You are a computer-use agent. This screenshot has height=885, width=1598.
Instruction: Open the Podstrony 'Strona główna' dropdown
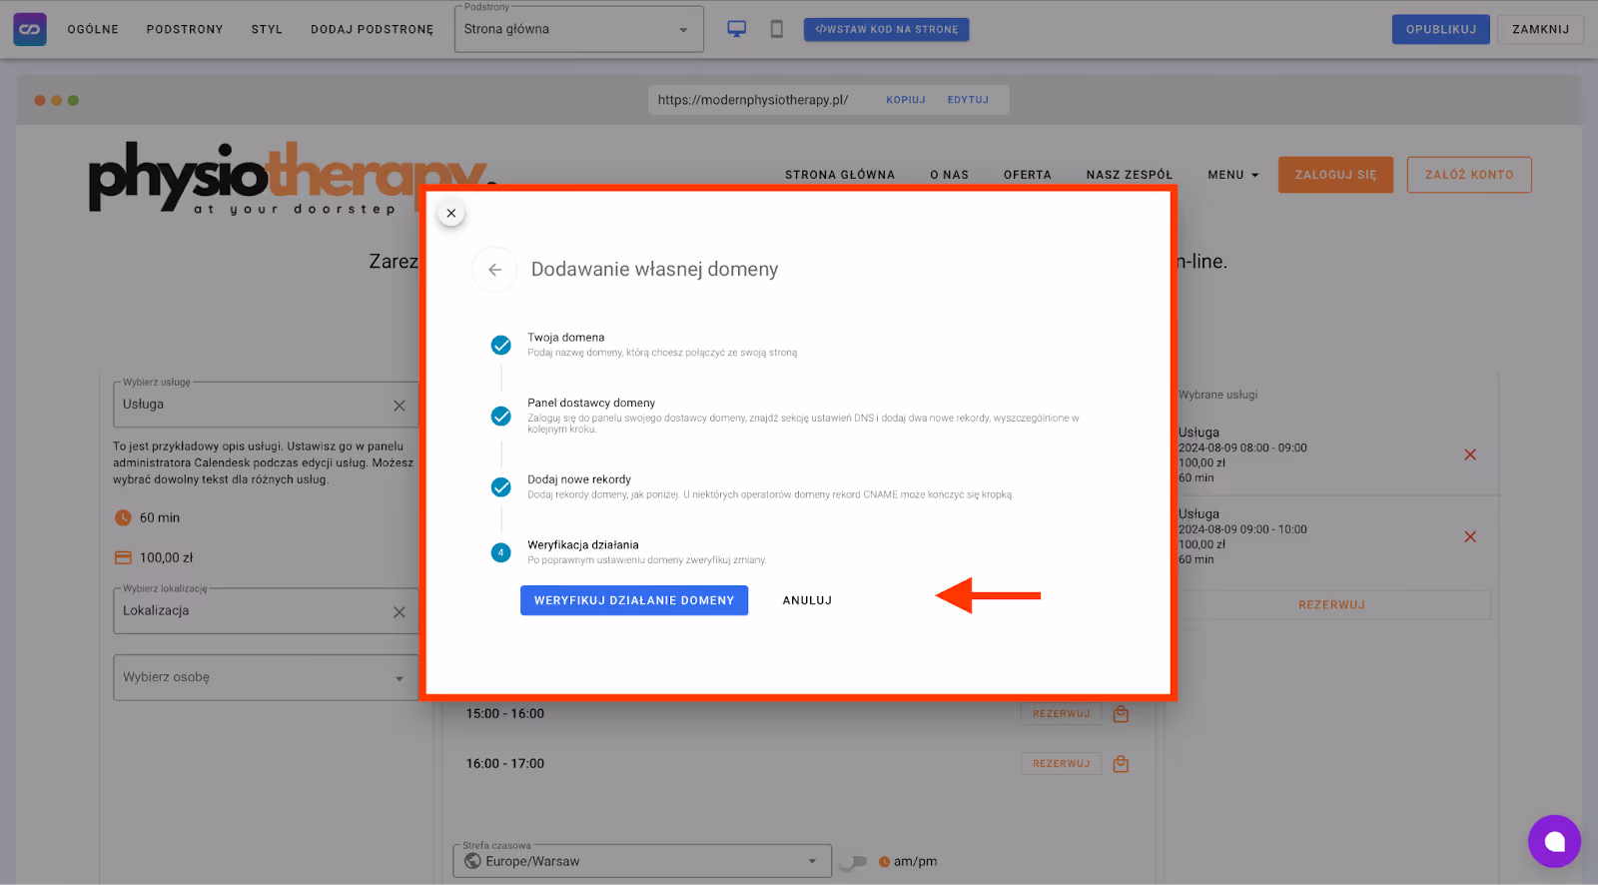(x=578, y=29)
